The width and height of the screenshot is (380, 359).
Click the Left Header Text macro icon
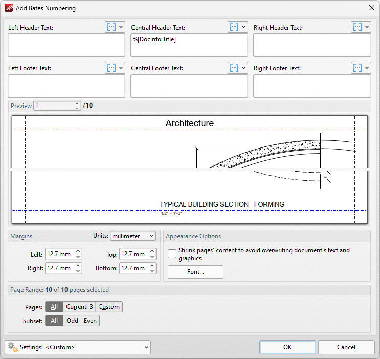click(111, 27)
